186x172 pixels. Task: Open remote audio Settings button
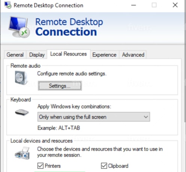(60, 86)
